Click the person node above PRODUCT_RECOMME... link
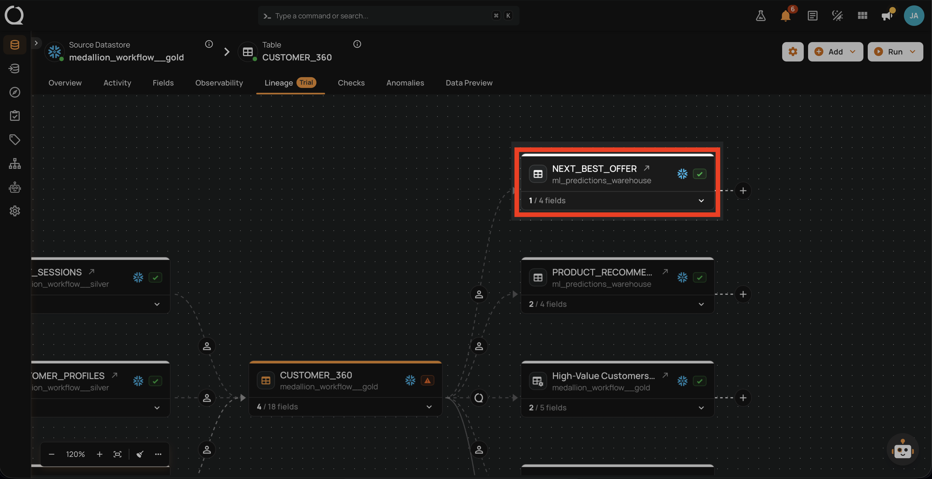This screenshot has height=479, width=932. pyautogui.click(x=479, y=294)
